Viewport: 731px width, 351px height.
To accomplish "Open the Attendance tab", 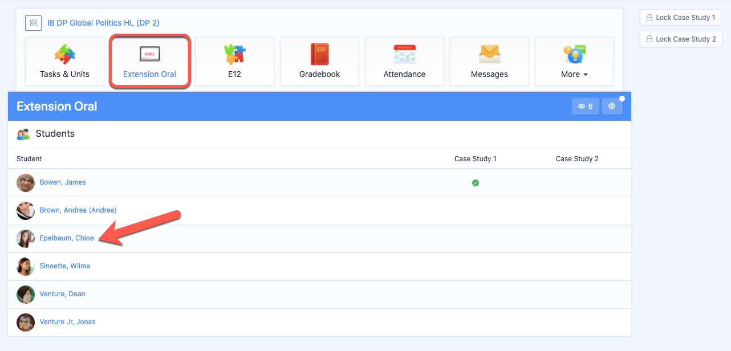I will [x=404, y=62].
